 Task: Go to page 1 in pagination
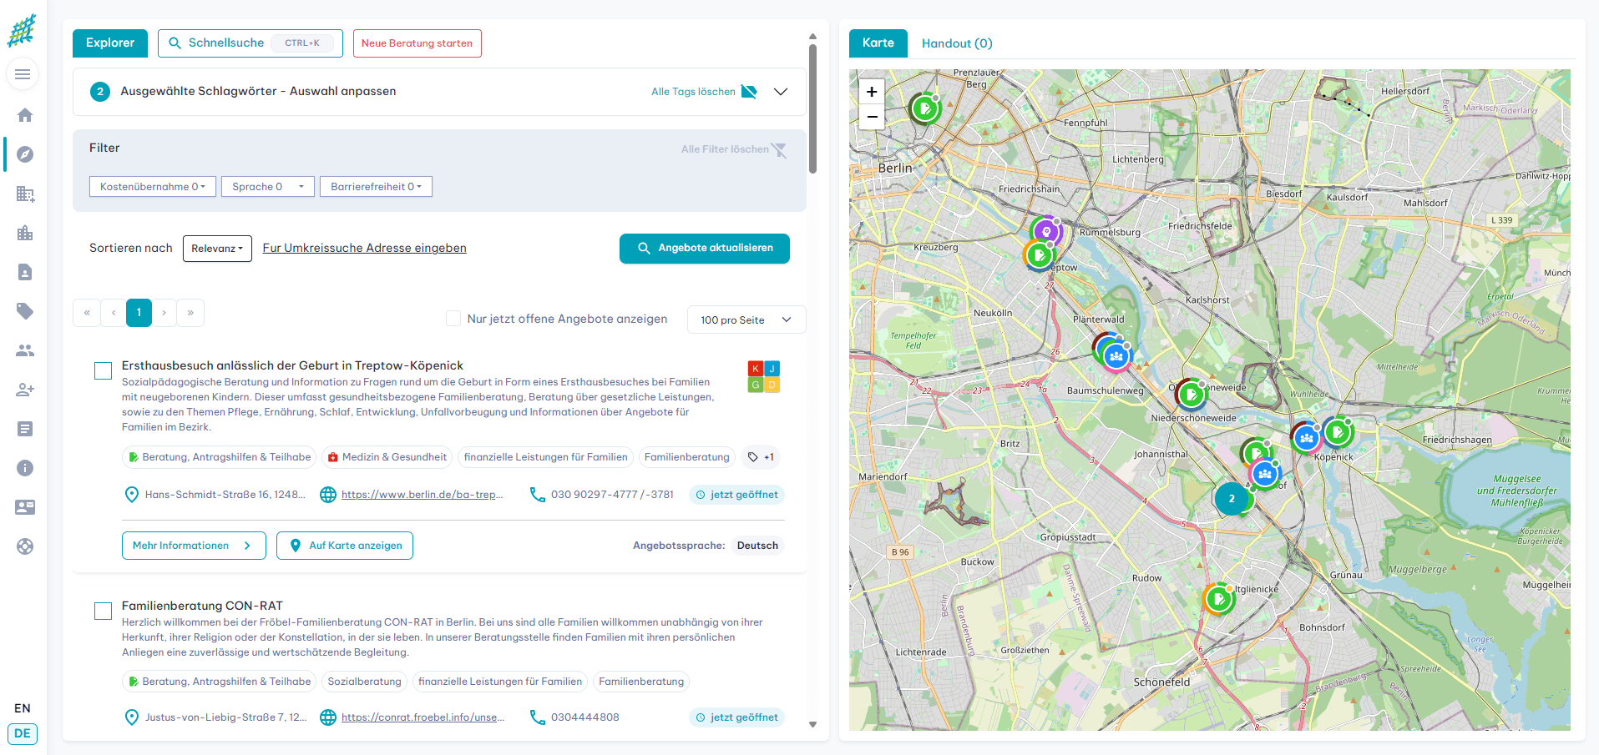139,313
